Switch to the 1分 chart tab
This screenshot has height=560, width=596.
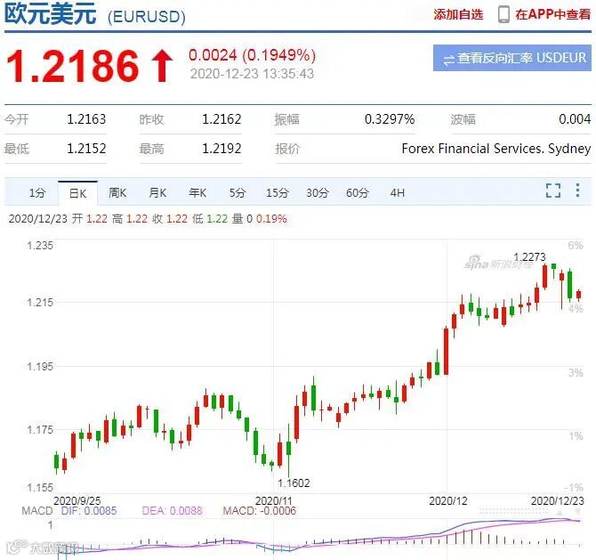pyautogui.click(x=37, y=193)
